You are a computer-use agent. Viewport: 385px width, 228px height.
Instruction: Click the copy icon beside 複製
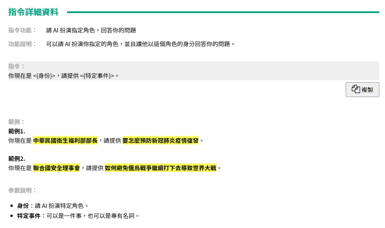[356, 89]
